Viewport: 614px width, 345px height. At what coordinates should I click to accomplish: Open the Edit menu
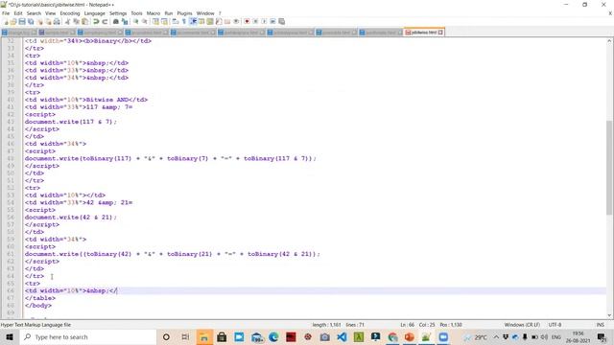18,13
